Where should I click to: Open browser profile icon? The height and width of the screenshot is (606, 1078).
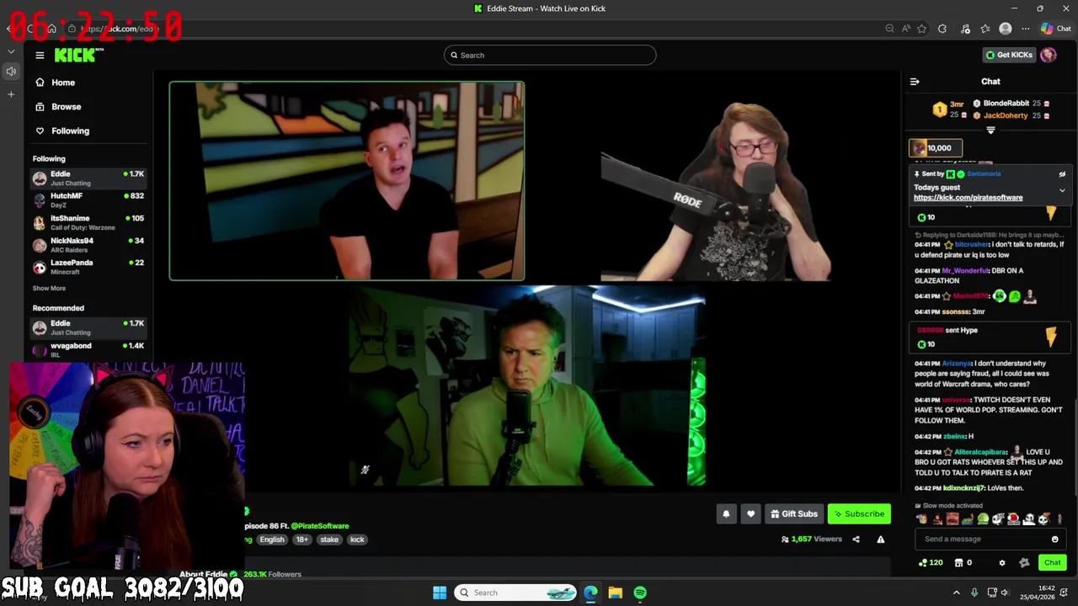[x=1006, y=29]
